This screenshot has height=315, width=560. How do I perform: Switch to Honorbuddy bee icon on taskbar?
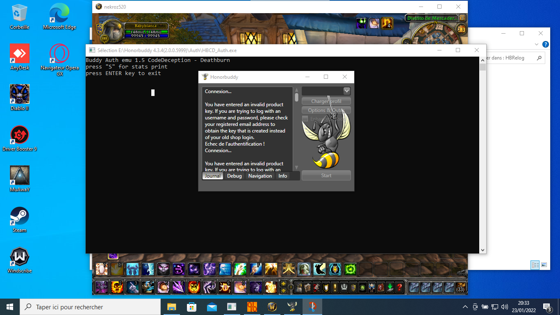click(292, 307)
